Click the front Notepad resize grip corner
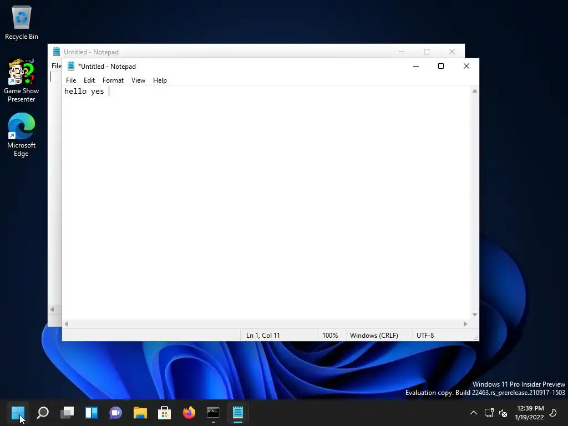Image resolution: width=568 pixels, height=426 pixels. click(476, 338)
